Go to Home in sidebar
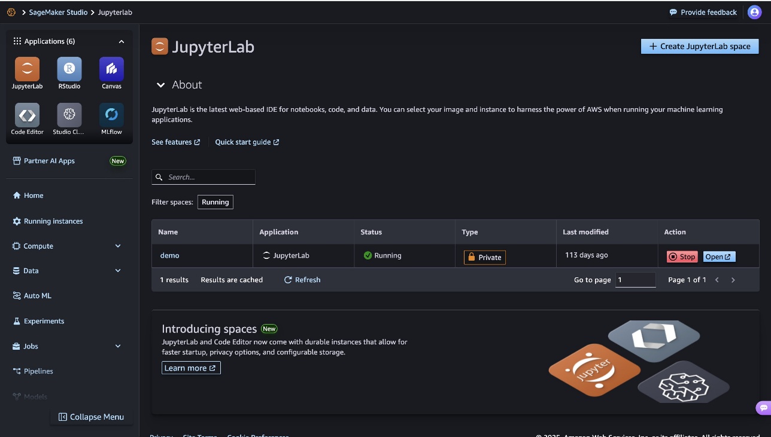771x437 pixels. [34, 195]
